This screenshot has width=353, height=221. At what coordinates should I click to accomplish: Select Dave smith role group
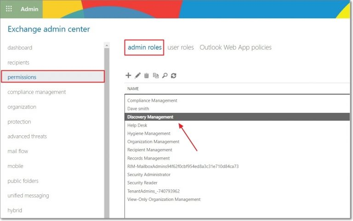[x=237, y=109]
